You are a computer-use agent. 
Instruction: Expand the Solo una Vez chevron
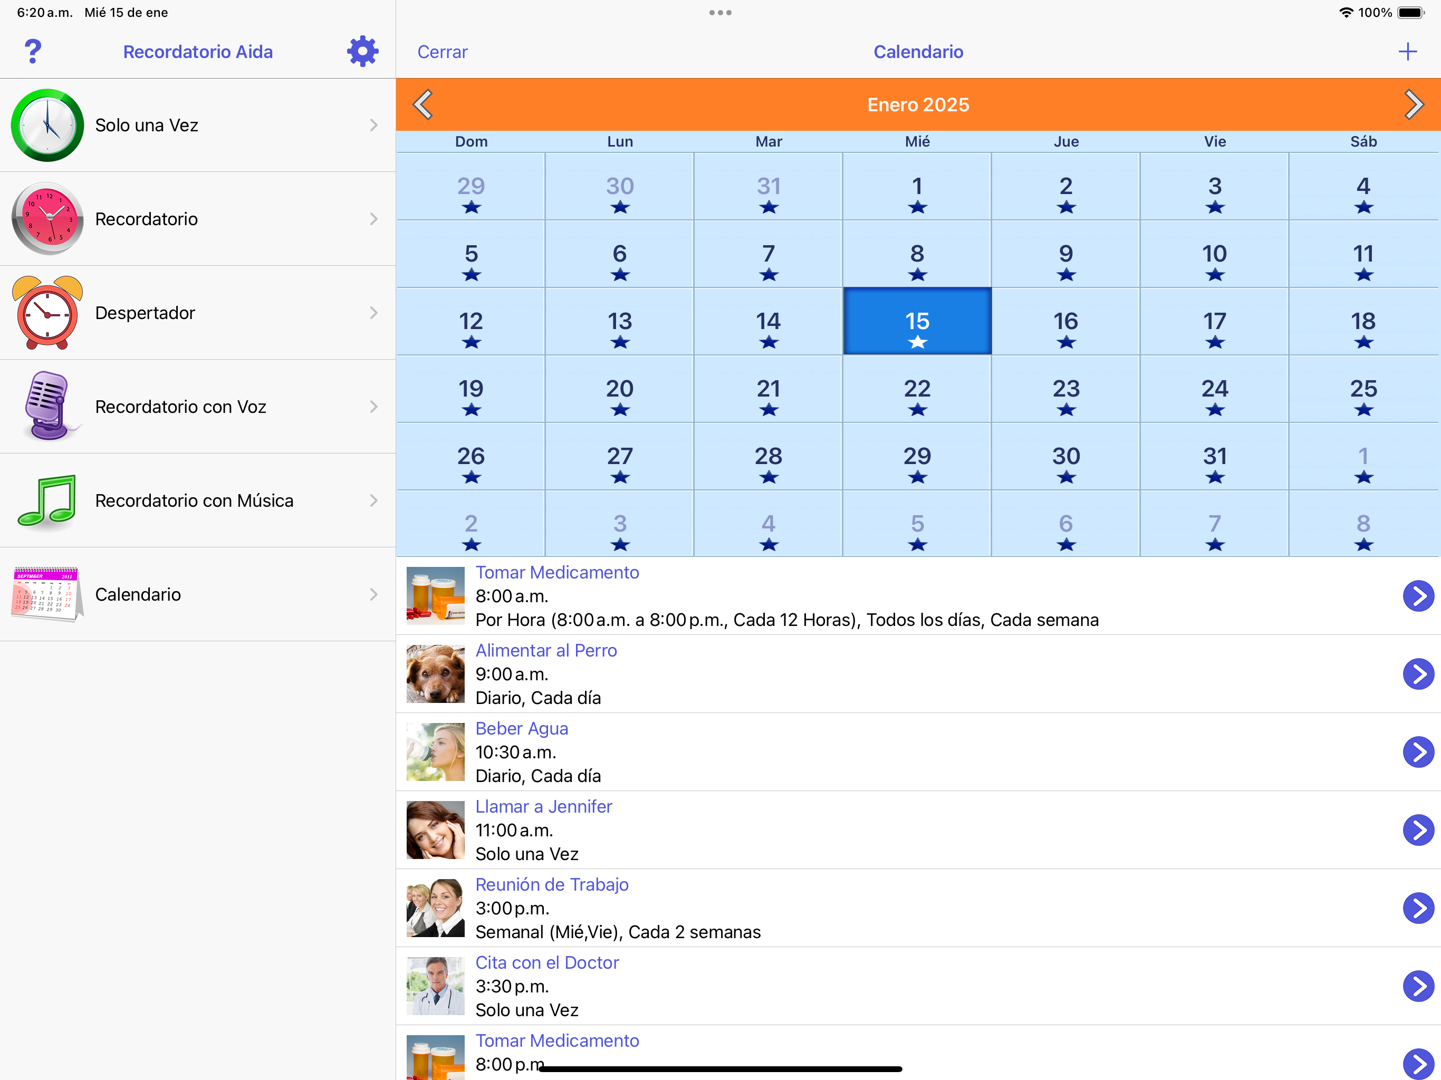373,125
